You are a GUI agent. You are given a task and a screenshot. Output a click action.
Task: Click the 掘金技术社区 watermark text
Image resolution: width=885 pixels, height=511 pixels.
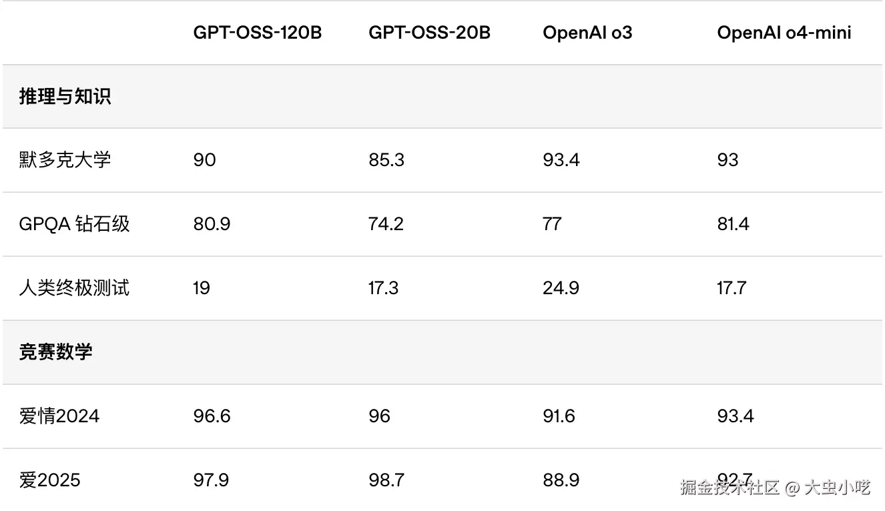coord(729,488)
